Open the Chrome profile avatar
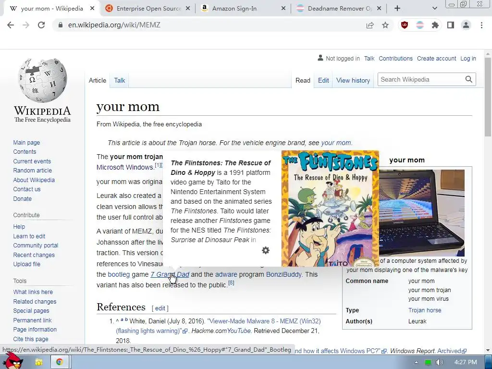The image size is (492, 369). (x=466, y=25)
